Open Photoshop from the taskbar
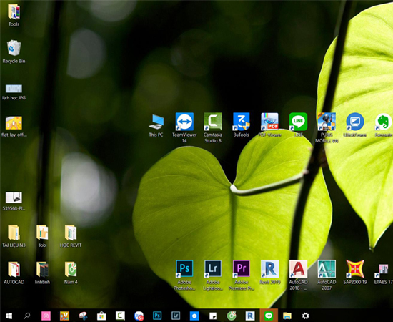This screenshot has width=393, height=322. (x=157, y=316)
